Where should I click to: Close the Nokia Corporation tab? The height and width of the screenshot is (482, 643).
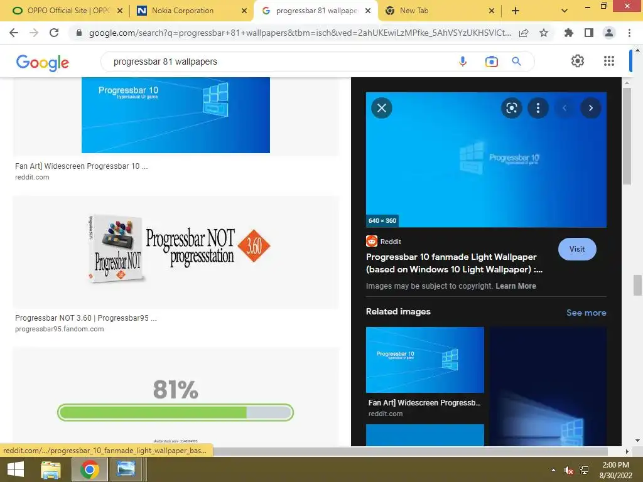click(x=244, y=11)
